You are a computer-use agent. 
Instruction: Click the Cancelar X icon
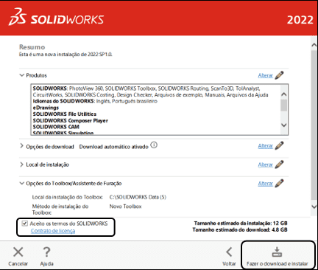[18, 252]
